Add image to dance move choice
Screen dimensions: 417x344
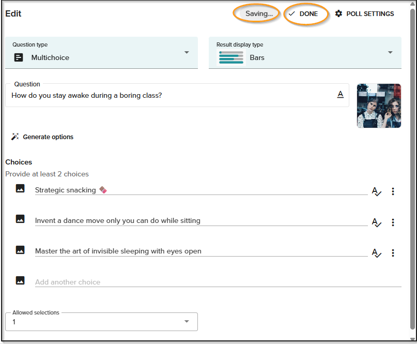(20, 219)
